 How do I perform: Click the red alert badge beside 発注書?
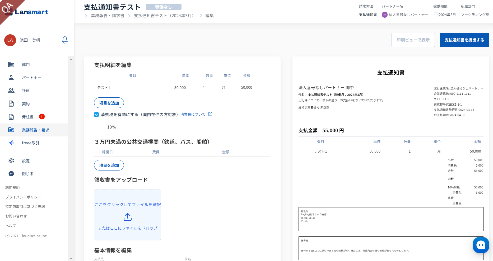[x=42, y=117]
